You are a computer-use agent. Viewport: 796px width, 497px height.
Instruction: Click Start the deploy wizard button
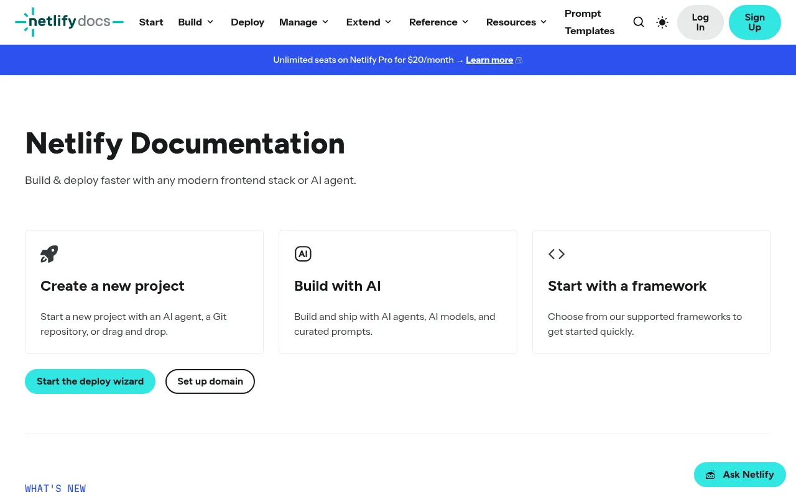pos(90,381)
